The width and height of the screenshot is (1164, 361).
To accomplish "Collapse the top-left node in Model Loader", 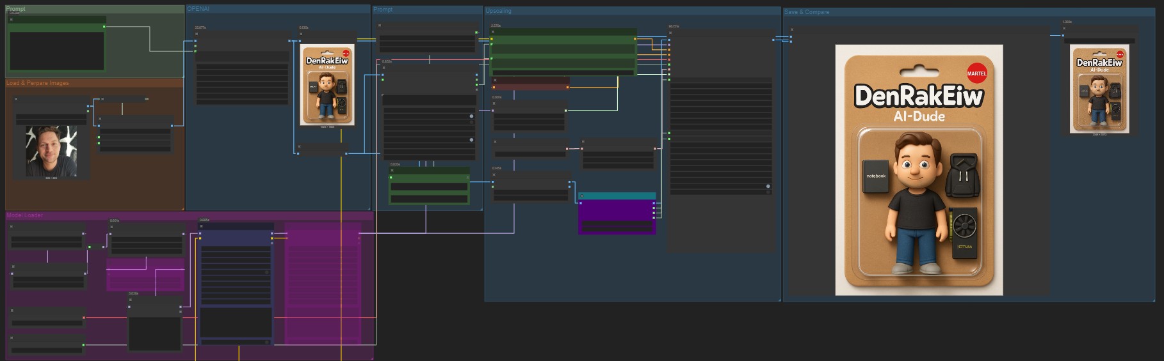I will [x=12, y=226].
